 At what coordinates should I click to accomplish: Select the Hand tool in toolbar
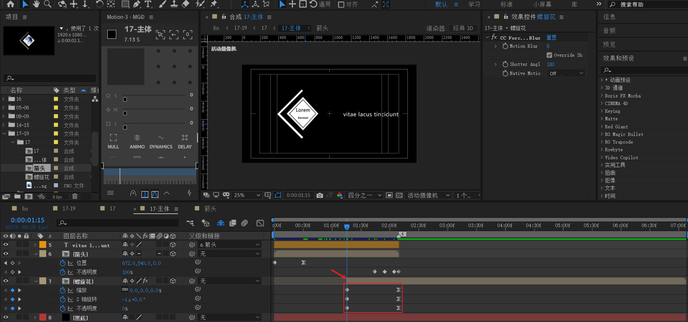point(36,4)
